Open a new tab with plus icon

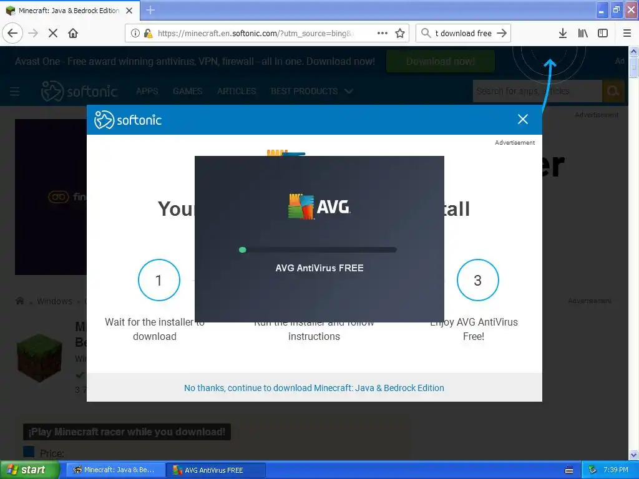click(150, 10)
